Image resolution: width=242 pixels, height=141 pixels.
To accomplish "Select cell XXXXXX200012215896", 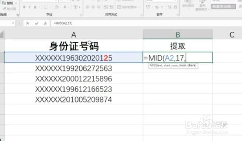I will click(x=74, y=78).
